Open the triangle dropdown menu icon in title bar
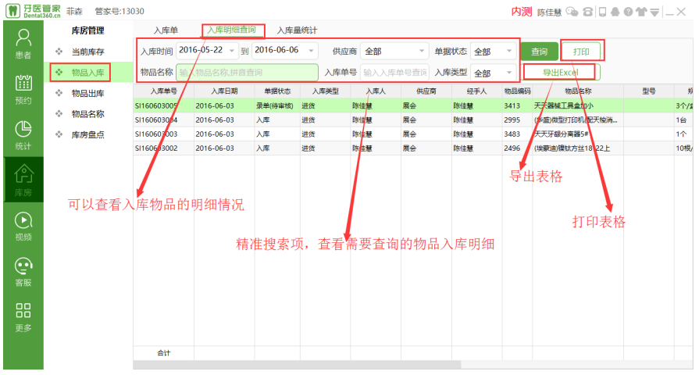This screenshot has width=699, height=375. [654, 12]
